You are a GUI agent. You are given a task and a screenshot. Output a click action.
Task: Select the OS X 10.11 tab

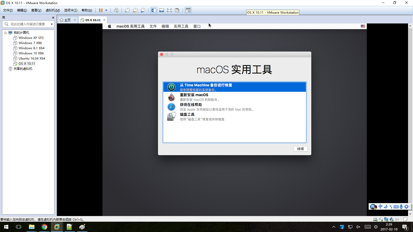93,20
